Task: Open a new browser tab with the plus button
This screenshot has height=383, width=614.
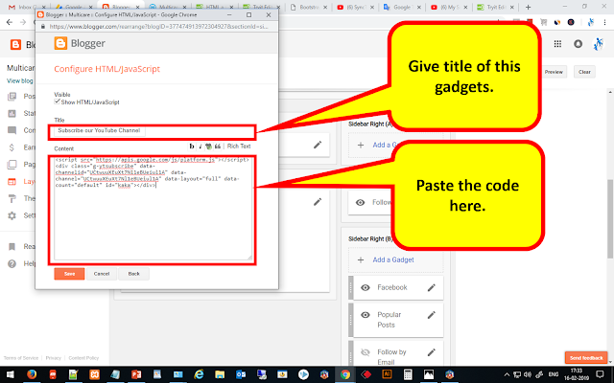Action: coord(528,7)
